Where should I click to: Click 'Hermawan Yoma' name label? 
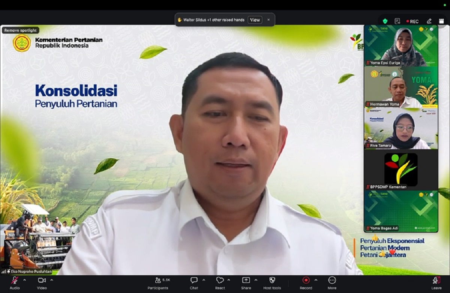[x=382, y=104]
